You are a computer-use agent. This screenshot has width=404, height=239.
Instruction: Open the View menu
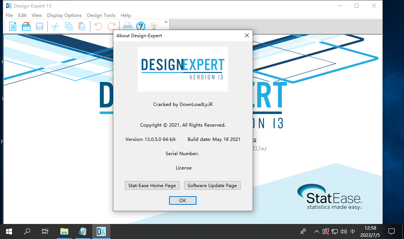point(37,15)
